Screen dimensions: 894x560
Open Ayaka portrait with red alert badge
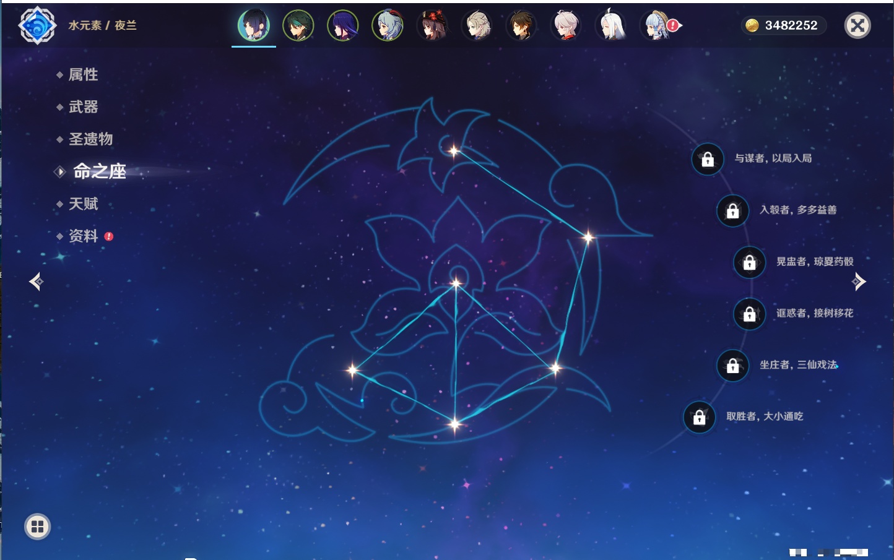pyautogui.click(x=657, y=25)
